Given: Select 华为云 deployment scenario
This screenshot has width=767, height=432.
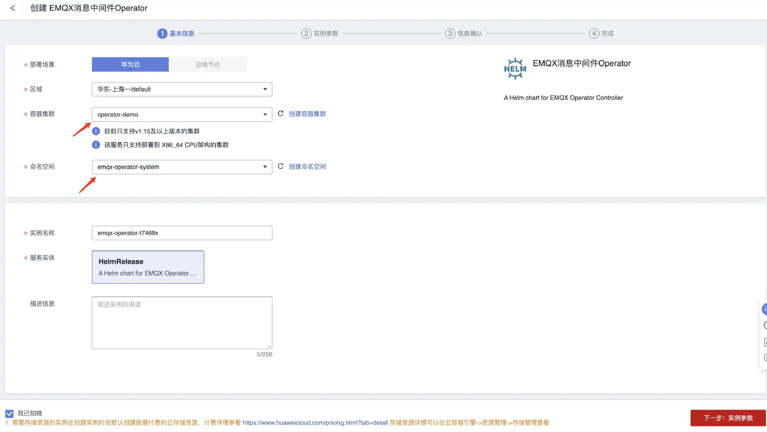Looking at the screenshot, I should click(130, 64).
